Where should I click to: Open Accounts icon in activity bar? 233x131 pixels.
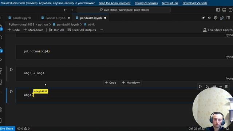point(1,110)
